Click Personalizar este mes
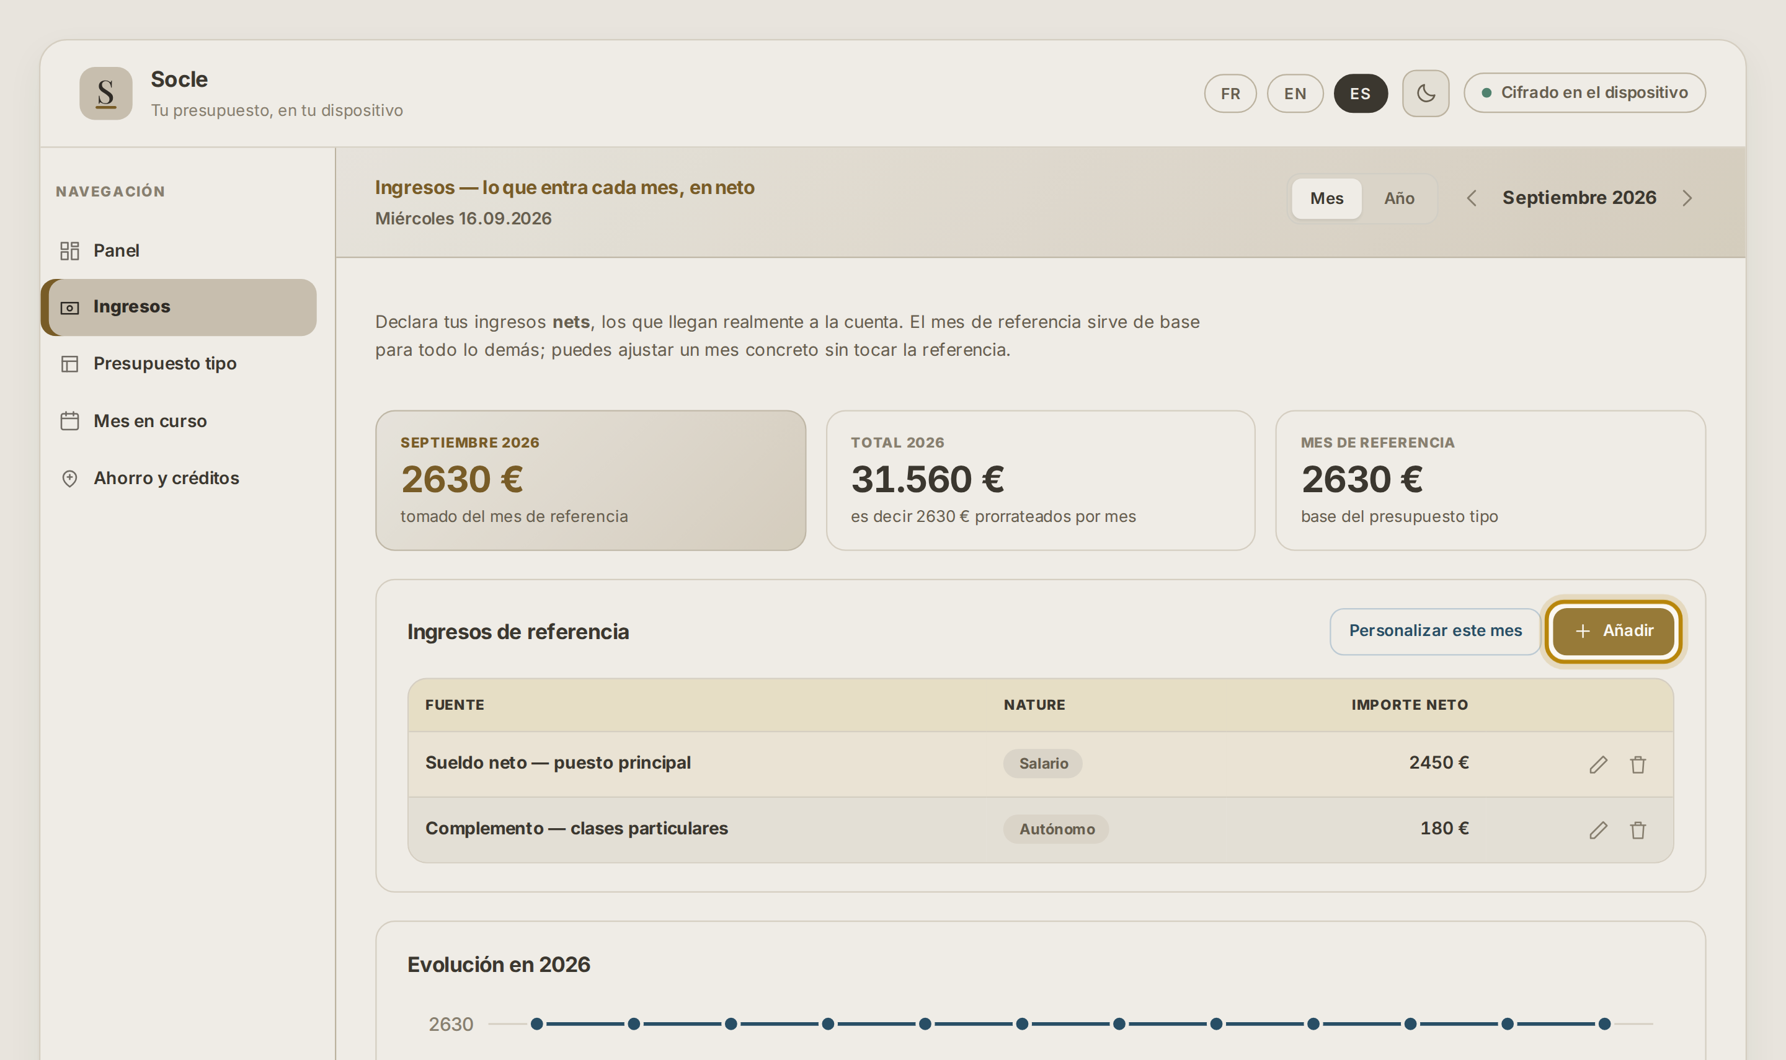The height and width of the screenshot is (1060, 1786). click(x=1434, y=630)
